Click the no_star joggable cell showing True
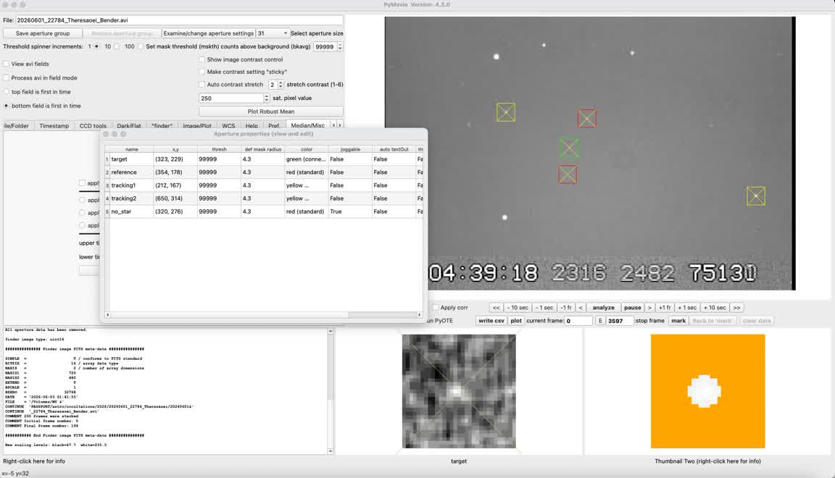Image resolution: width=835 pixels, height=478 pixels. (350, 211)
